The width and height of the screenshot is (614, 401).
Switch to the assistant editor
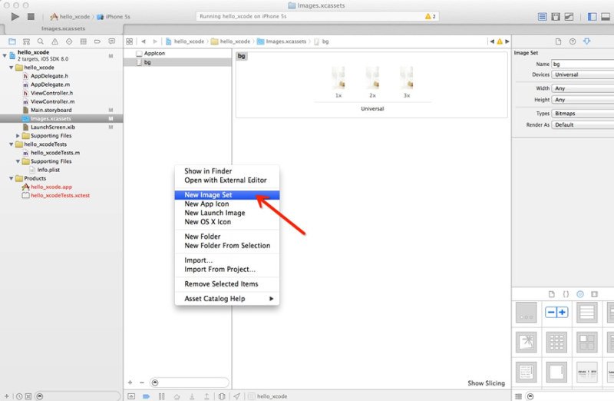pos(555,16)
